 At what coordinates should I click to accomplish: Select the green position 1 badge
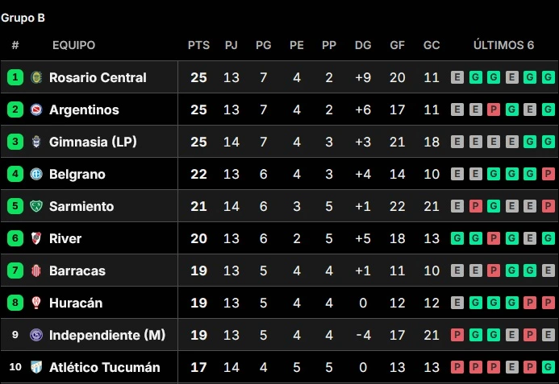pyautogui.click(x=15, y=77)
